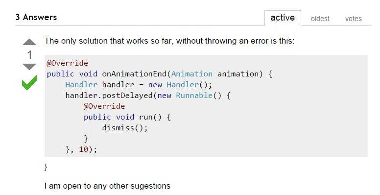Click the inner indented @Override annotation

tap(104, 106)
